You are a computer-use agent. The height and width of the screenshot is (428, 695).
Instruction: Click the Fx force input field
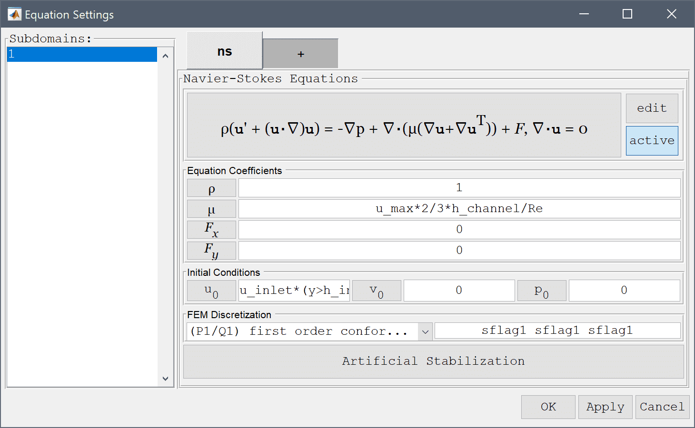pyautogui.click(x=459, y=230)
